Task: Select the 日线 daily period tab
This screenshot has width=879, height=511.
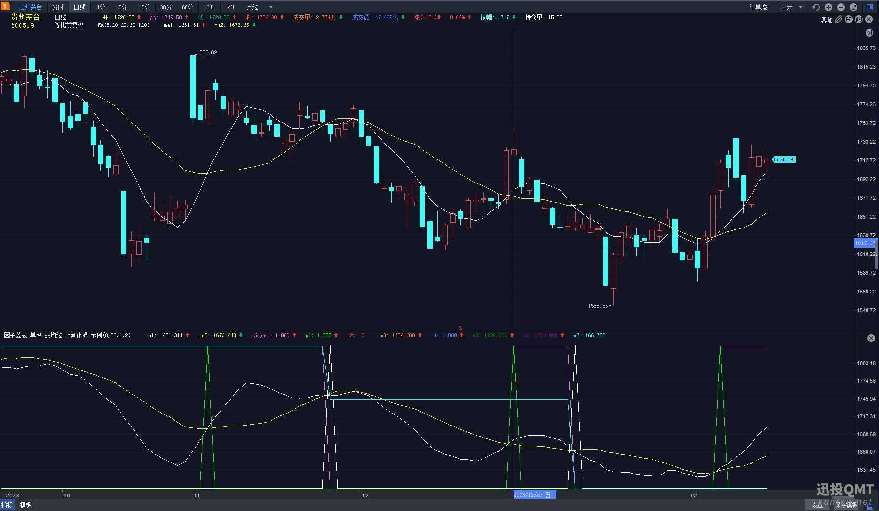Action: click(79, 7)
